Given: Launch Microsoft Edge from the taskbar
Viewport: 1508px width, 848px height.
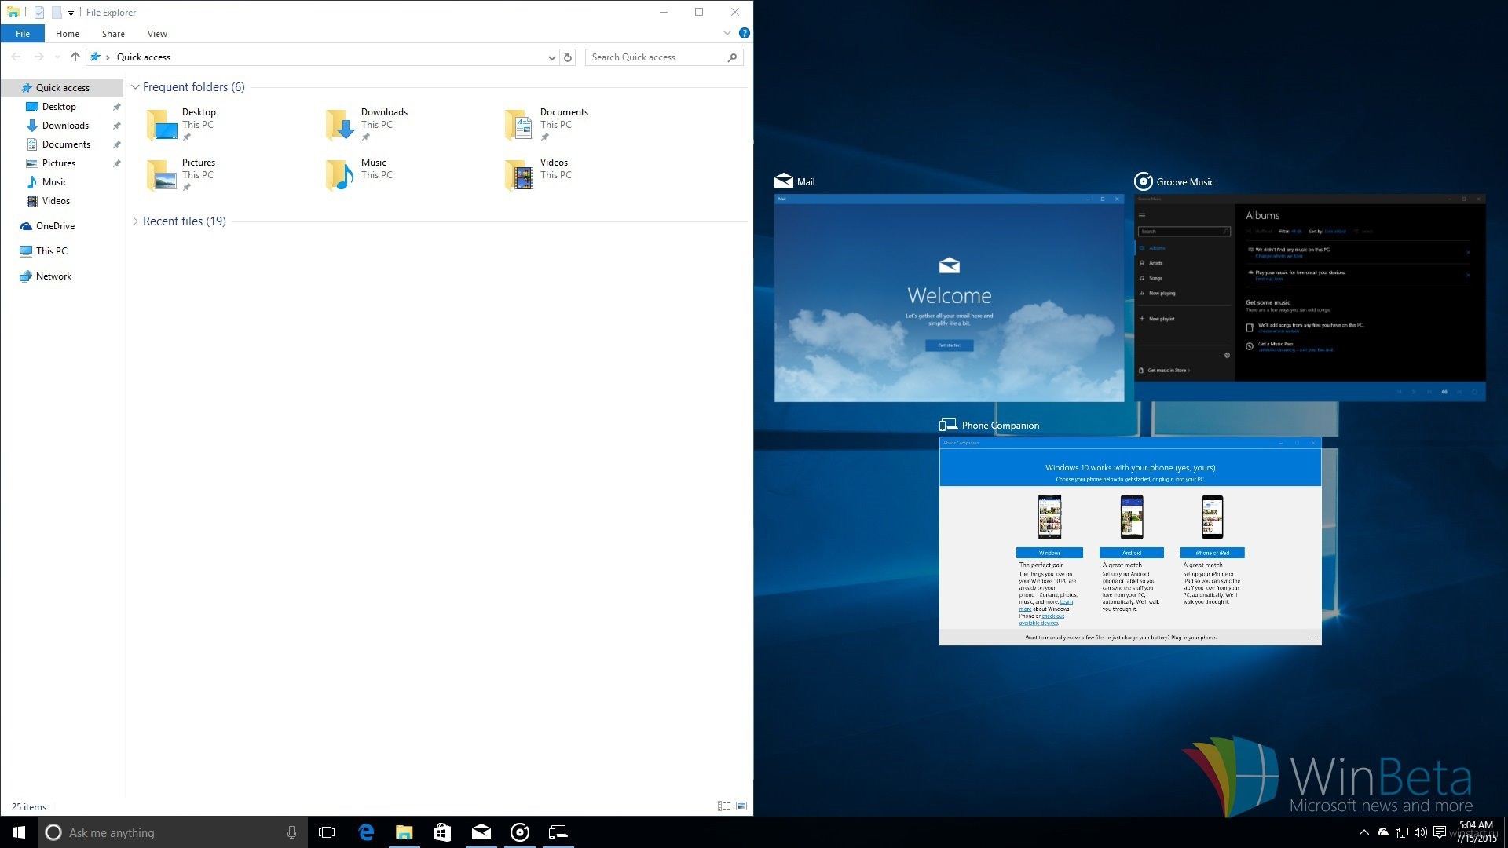Looking at the screenshot, I should tap(366, 832).
